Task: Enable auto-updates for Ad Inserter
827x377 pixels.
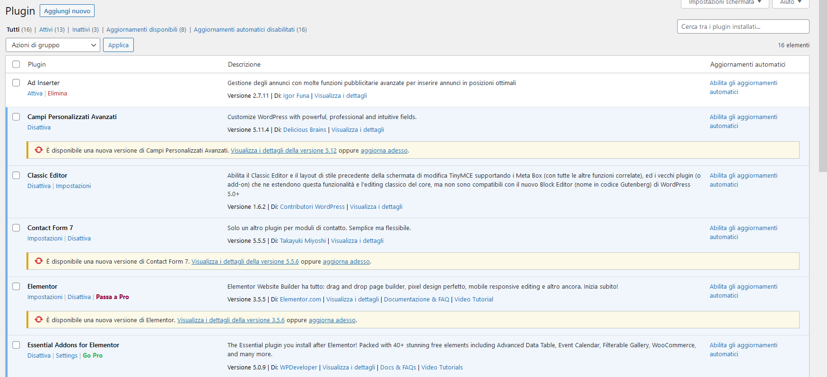Action: (743, 87)
